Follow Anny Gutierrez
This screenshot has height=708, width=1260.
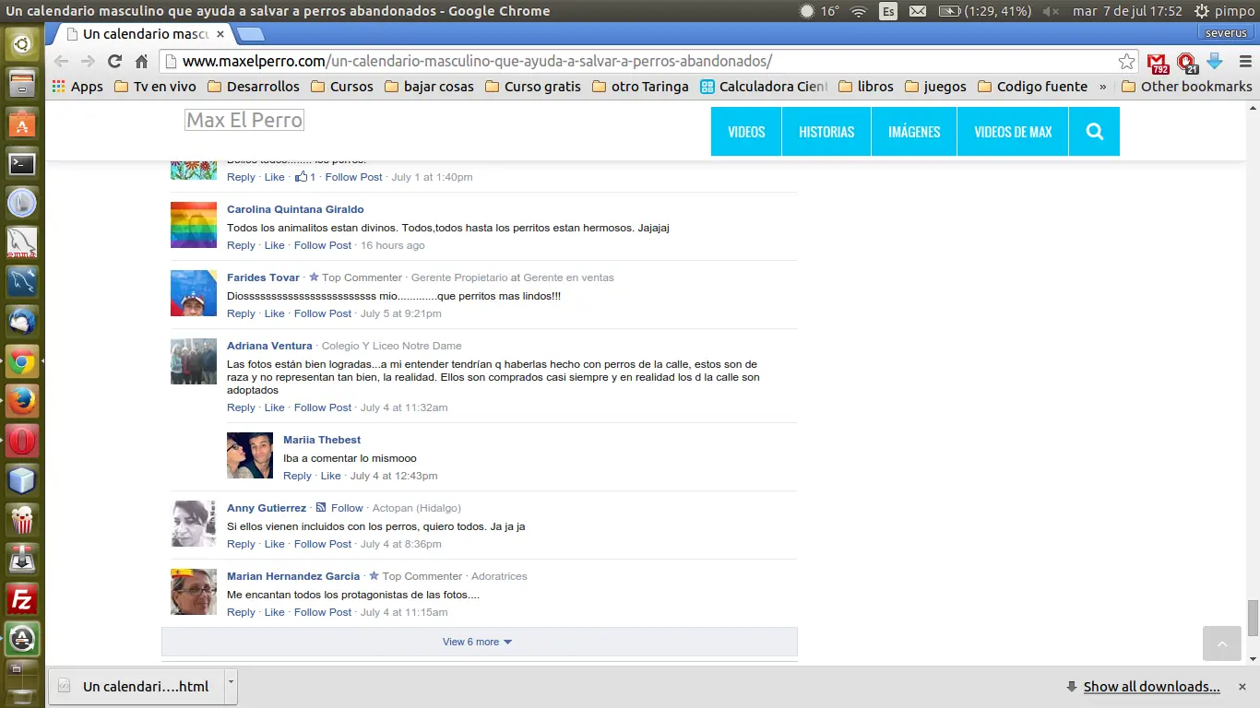347,508
